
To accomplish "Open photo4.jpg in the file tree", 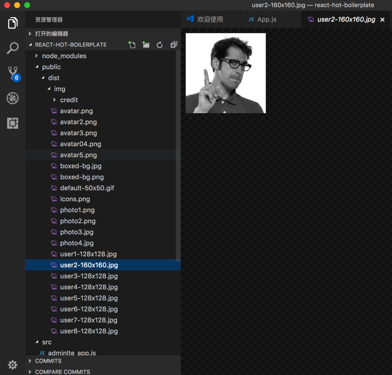I will click(x=103, y=243).
